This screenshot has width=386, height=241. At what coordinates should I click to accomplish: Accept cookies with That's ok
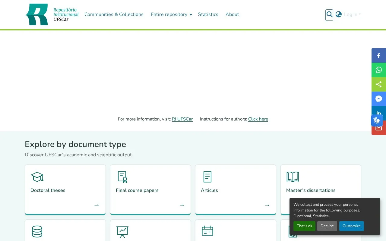(304, 226)
